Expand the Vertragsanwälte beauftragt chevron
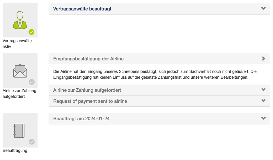The height and width of the screenshot is (160, 273). click(x=263, y=8)
